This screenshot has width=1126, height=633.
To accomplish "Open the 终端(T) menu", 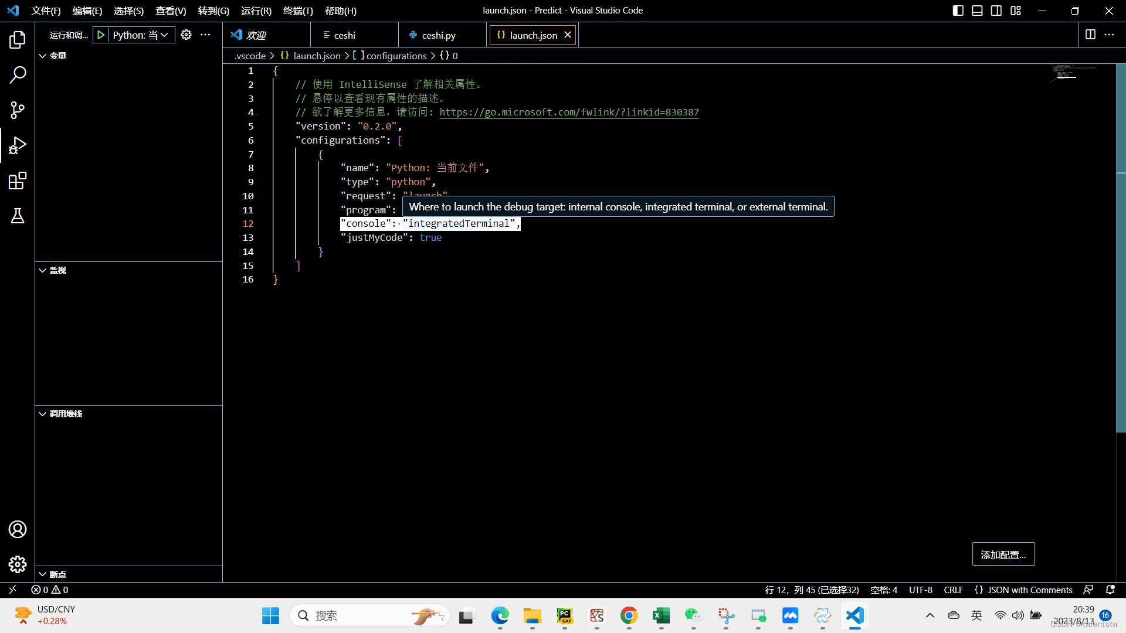I will coord(298,11).
